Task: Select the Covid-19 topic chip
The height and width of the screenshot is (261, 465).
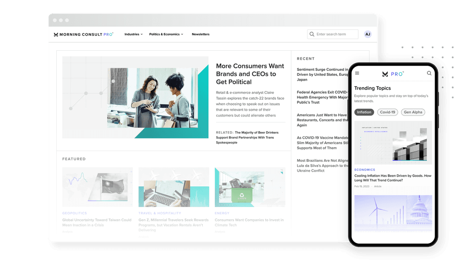Action: click(x=387, y=112)
